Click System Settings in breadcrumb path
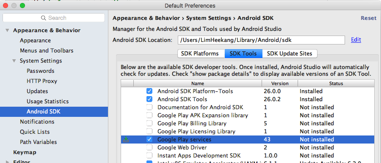 (208, 18)
